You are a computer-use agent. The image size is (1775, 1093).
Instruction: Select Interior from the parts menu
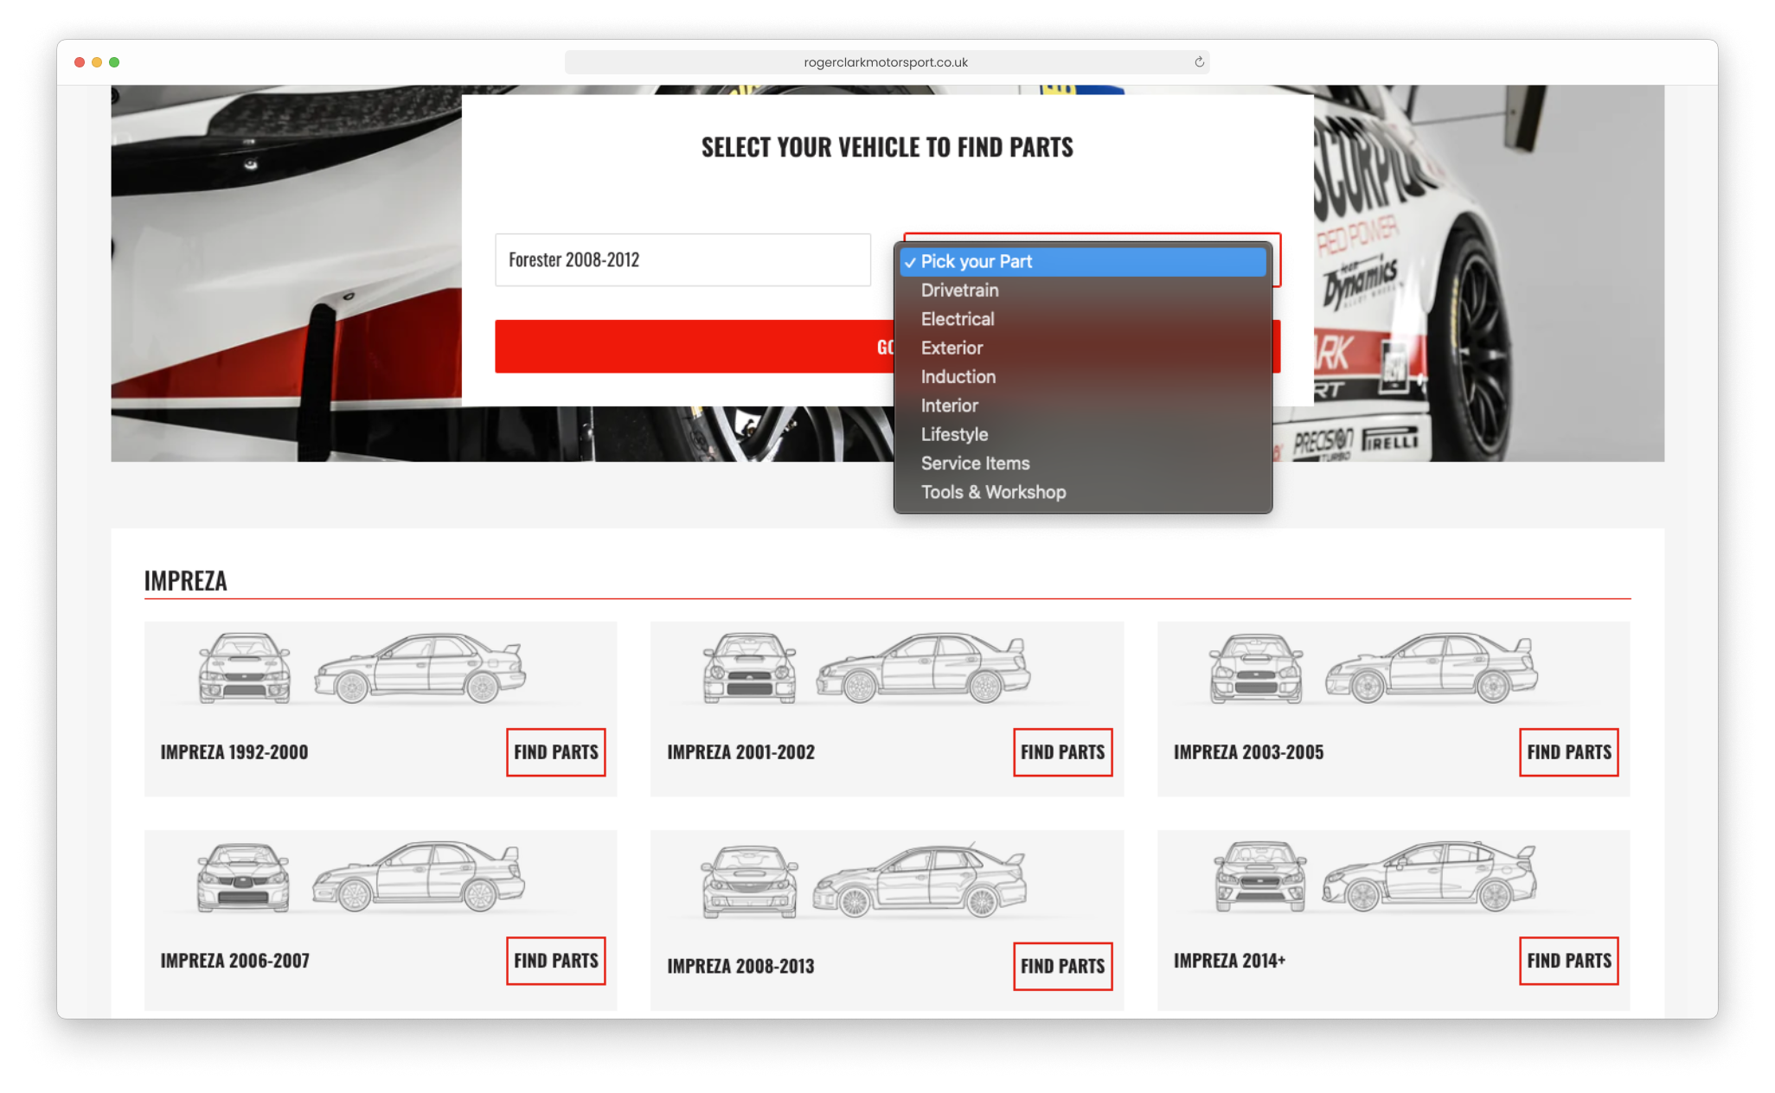coord(950,405)
